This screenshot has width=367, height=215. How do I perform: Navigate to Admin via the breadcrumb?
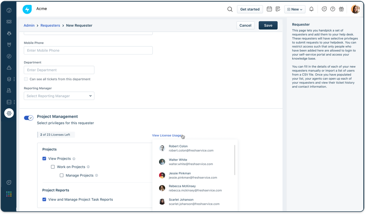29,25
